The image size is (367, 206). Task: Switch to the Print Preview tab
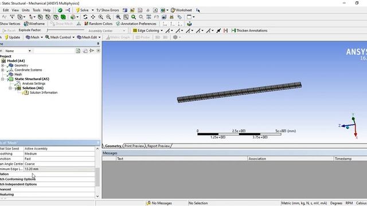[x=134, y=146]
